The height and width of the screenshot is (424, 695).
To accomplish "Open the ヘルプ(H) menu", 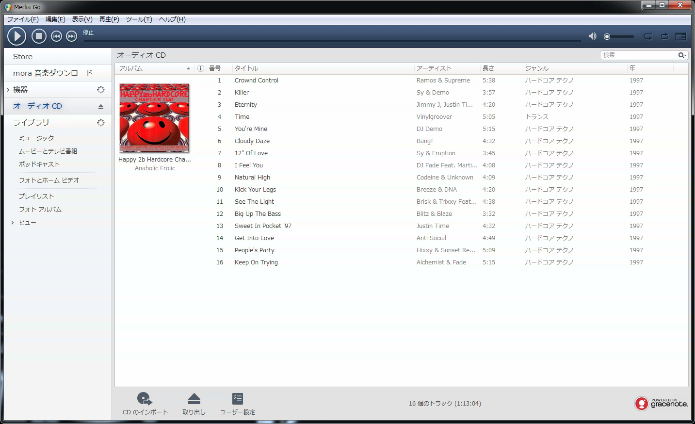I will [172, 19].
